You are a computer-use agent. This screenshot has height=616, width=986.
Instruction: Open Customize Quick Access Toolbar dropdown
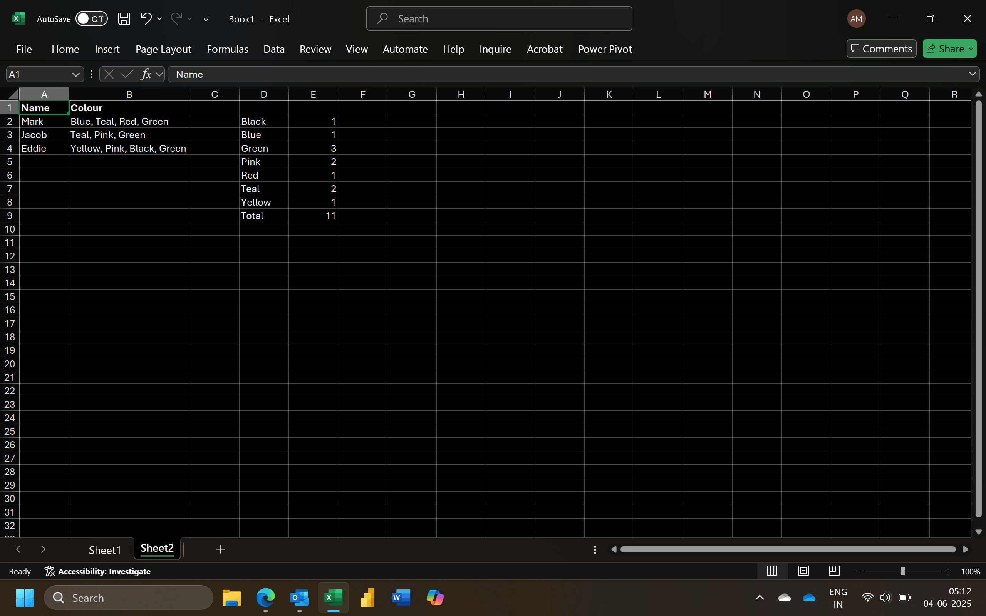(206, 19)
